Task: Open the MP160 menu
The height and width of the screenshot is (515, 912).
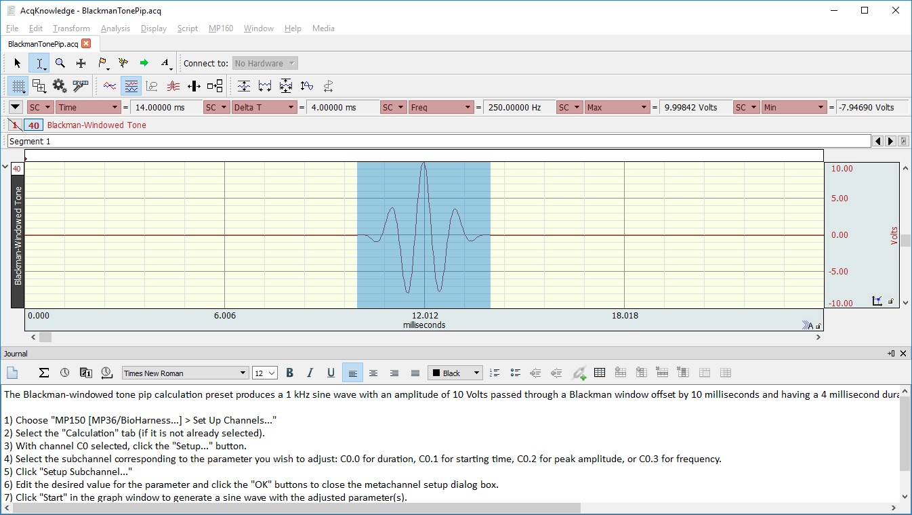Action: pos(221,28)
